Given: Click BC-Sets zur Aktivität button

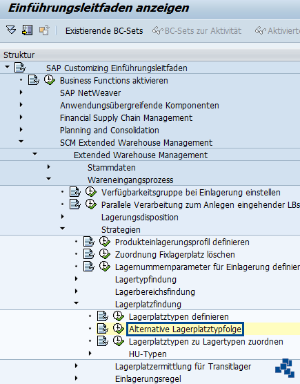Looking at the screenshot, I should click(197, 31).
